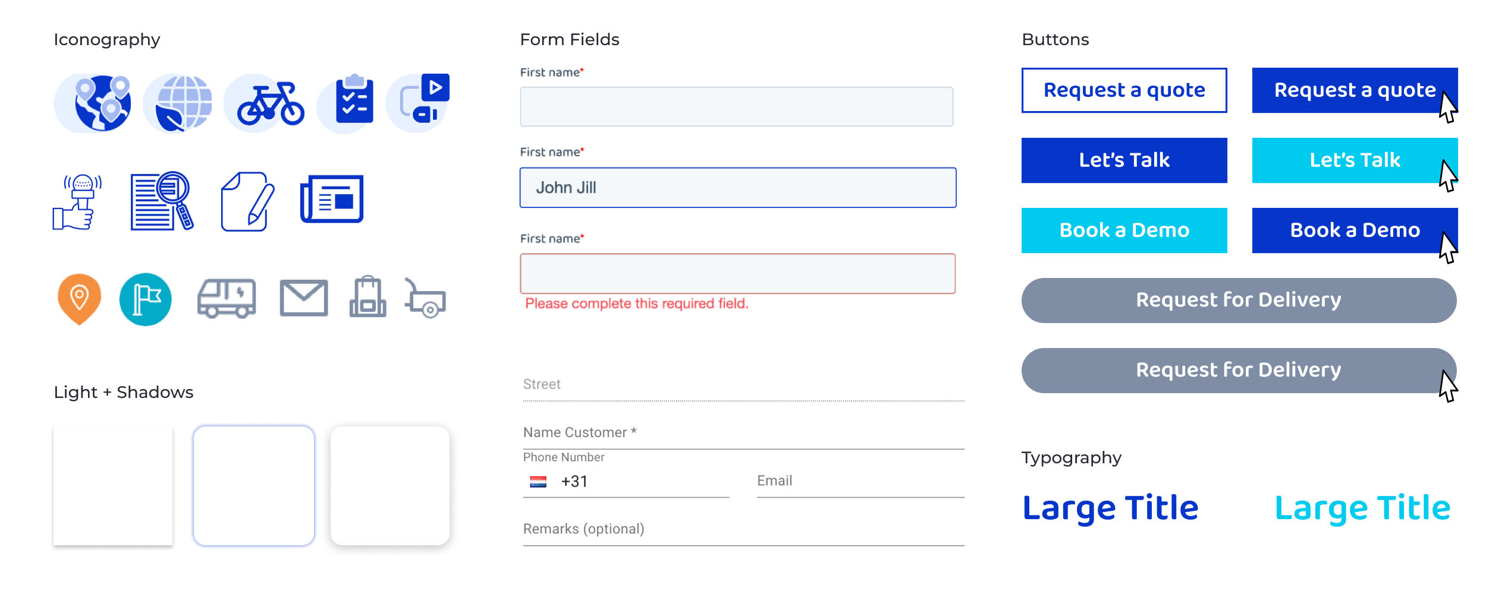This screenshot has width=1508, height=607.
Task: Click the Remarks (optional) field
Action: (743, 530)
